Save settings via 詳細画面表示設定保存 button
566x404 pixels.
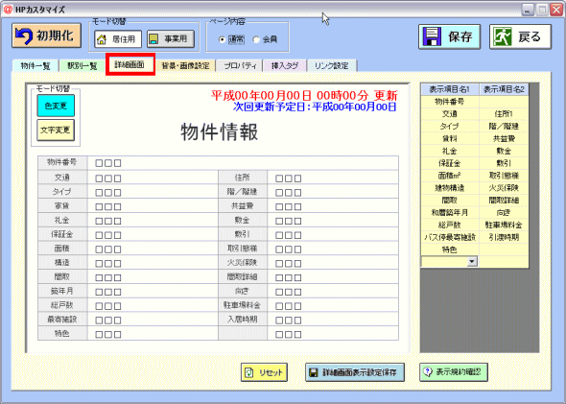coord(355,372)
